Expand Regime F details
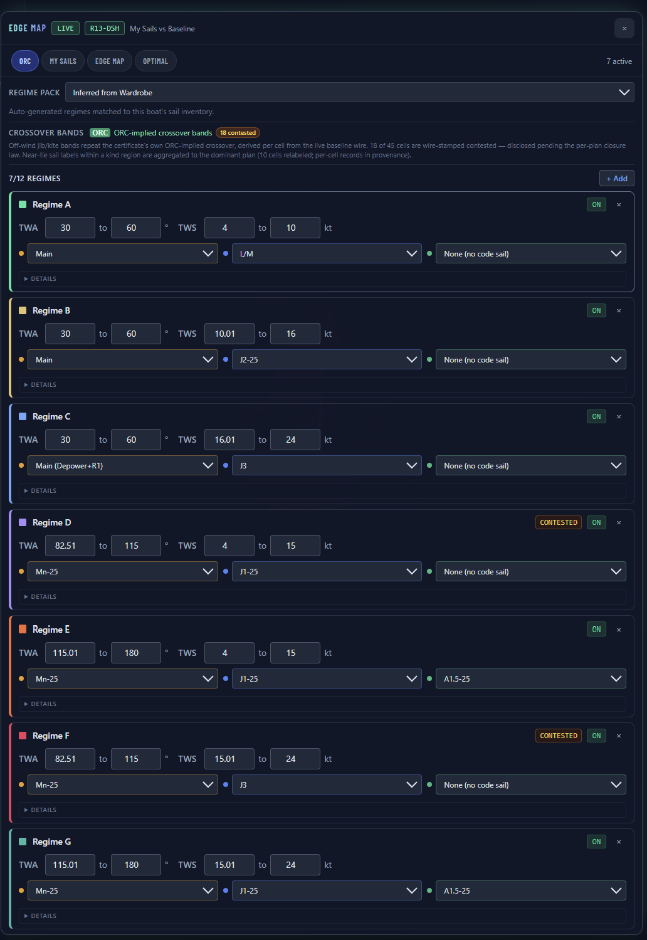Image resolution: width=647 pixels, height=940 pixels. point(322,810)
